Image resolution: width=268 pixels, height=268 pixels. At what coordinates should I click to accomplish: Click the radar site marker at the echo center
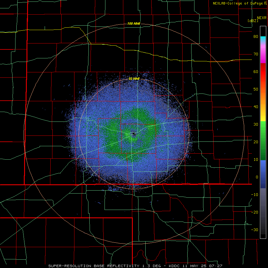(x=133, y=134)
